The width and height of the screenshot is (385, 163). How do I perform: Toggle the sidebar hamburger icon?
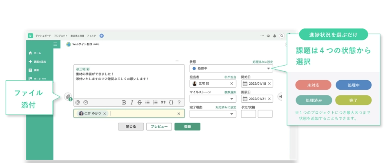(x=55, y=44)
